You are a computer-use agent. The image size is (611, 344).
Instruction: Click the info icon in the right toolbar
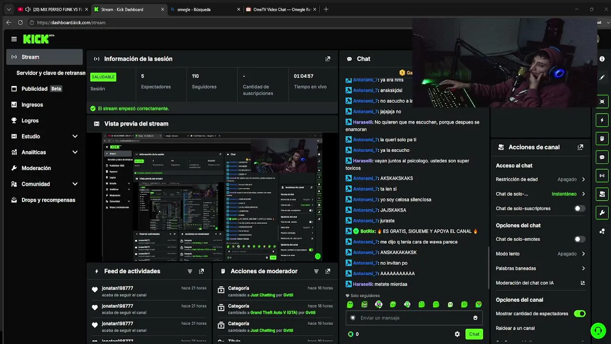602,59
